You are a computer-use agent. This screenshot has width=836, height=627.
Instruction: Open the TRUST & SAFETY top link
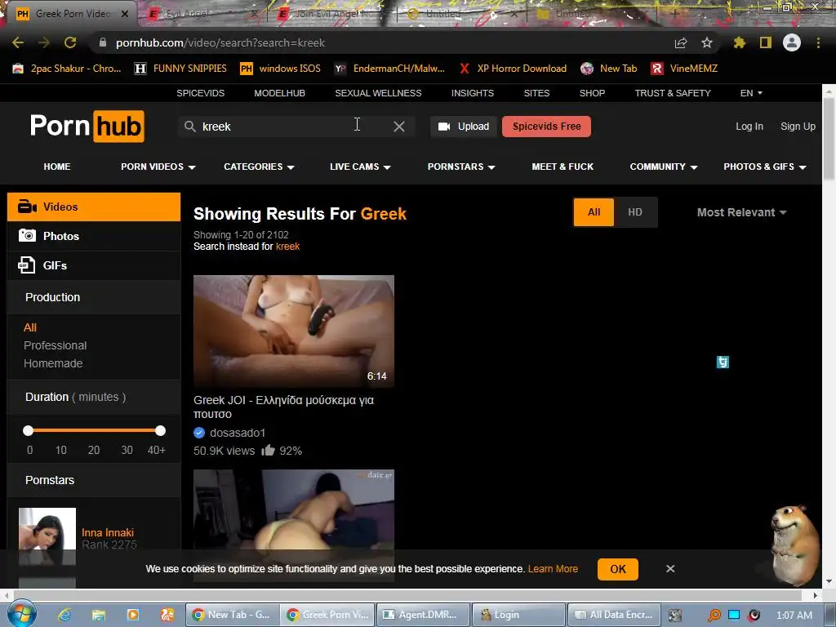tap(673, 93)
